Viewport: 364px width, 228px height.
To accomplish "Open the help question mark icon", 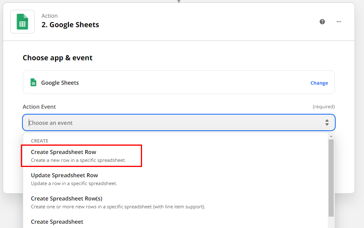I will click(x=322, y=22).
